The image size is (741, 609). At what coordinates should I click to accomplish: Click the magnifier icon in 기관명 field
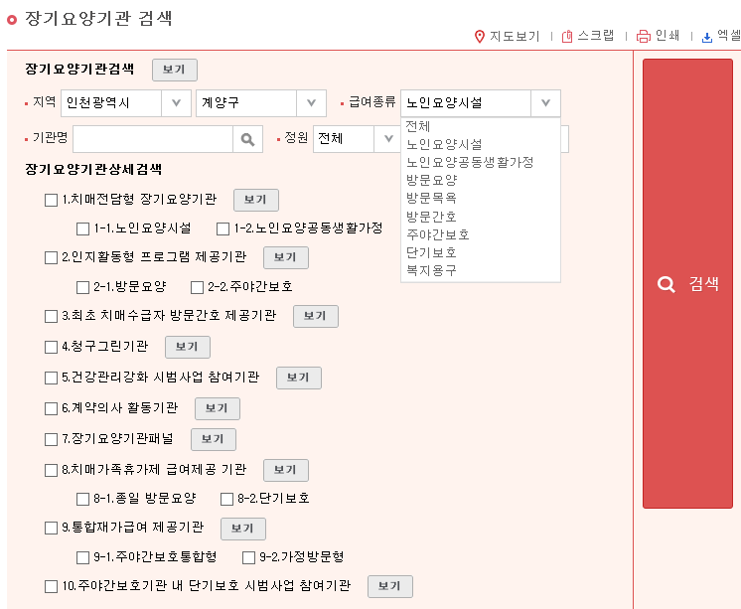[x=247, y=139]
